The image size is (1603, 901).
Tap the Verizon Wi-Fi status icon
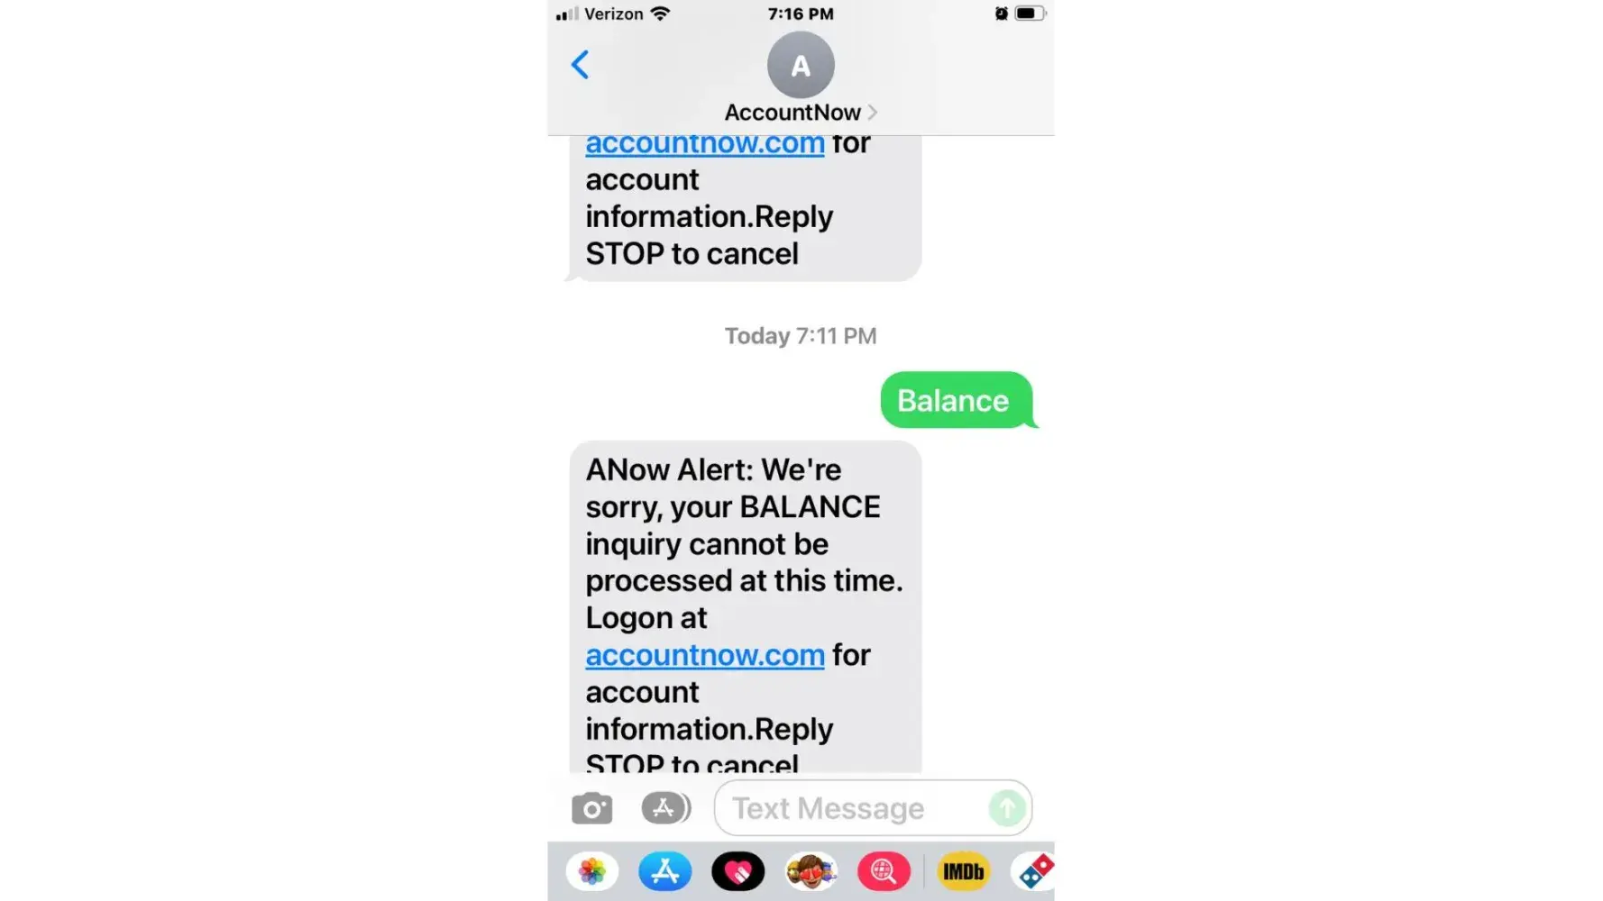[660, 14]
